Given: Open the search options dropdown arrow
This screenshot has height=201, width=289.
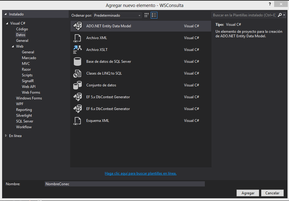Looking at the screenshot, I should [284, 15].
